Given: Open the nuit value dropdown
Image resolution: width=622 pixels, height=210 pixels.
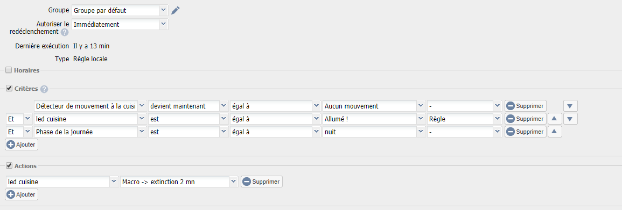Looking at the screenshot, I should point(374,132).
